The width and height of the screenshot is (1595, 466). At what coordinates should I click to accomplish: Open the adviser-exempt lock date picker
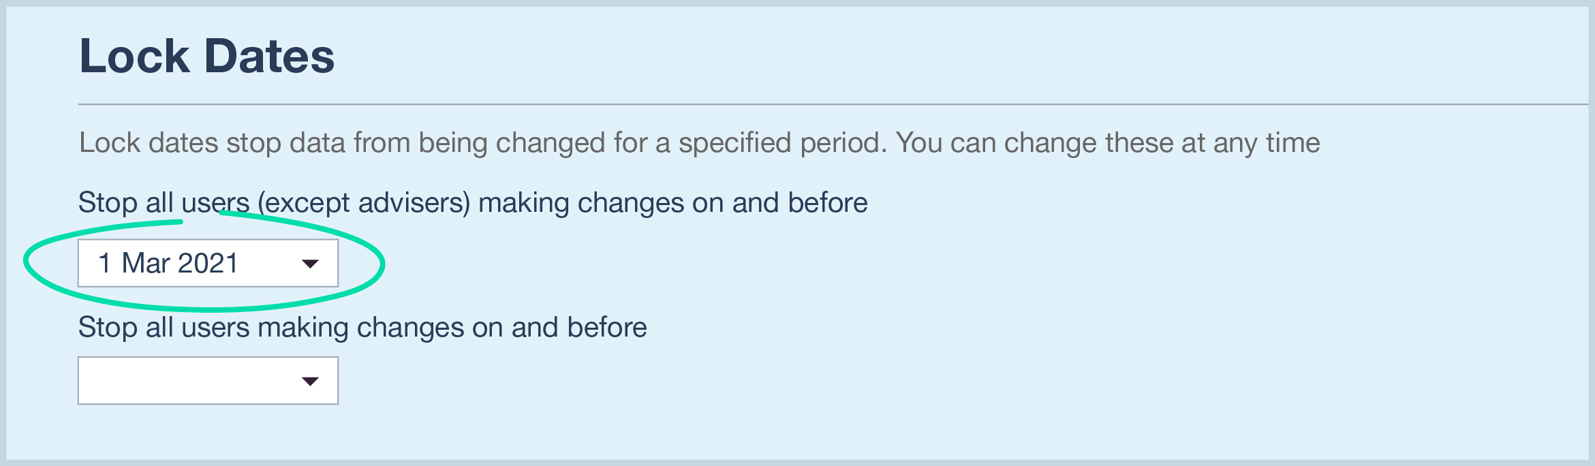coord(208,263)
